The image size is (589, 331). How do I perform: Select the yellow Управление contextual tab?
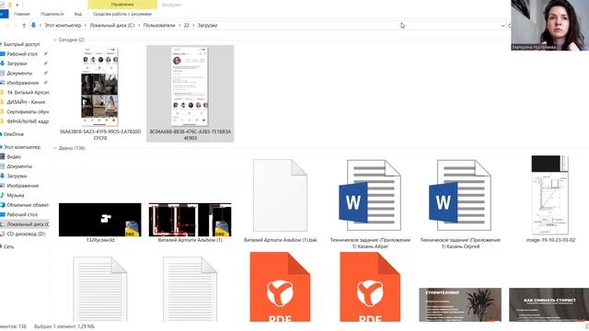coord(122,5)
